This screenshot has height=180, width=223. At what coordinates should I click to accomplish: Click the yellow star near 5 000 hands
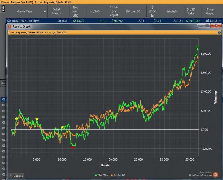37,119
